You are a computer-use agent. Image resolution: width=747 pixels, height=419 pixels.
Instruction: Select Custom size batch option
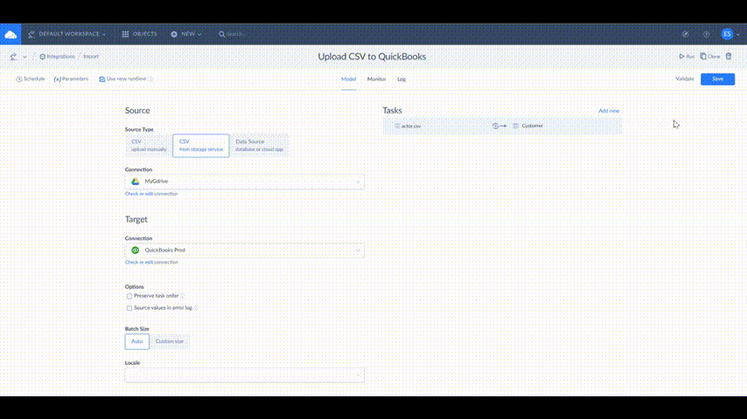click(170, 341)
